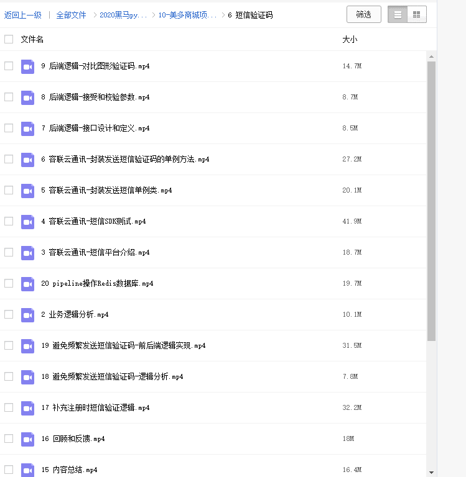466x477 pixels.
Task: Open 16 回顾和反馈.mp4 file
Action: coord(73,438)
